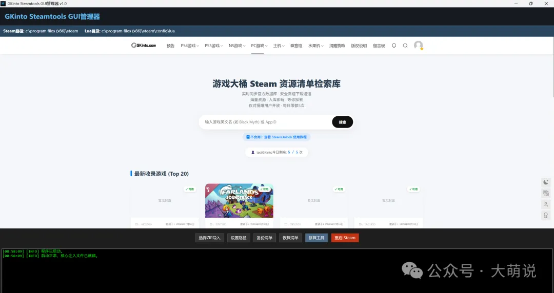Click the log line 程序已启动
The width and height of the screenshot is (554, 293).
click(33, 252)
